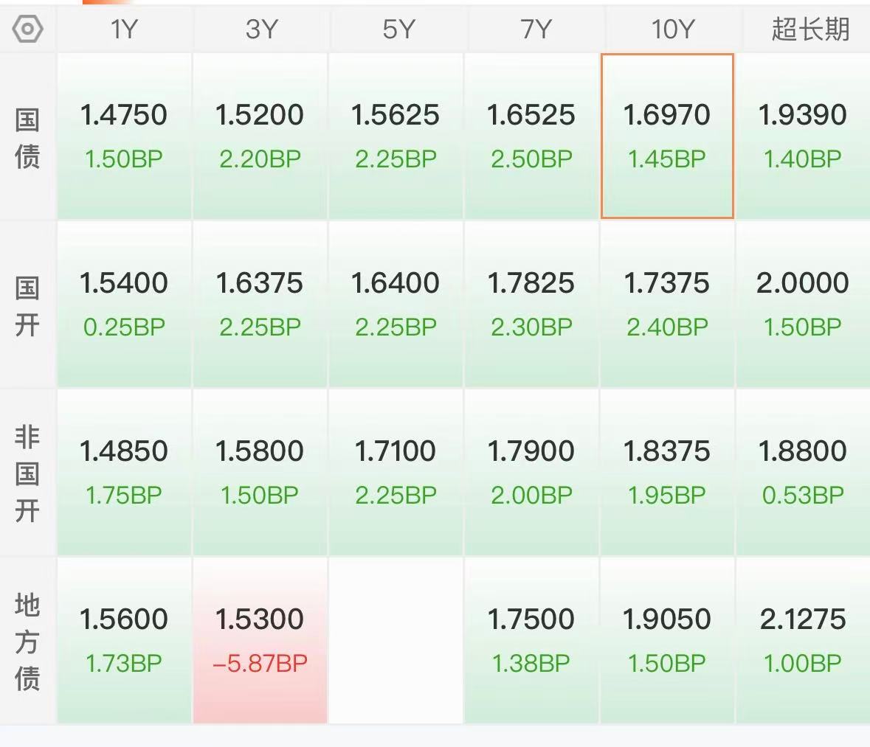
Task: Select the 1Y column header
Action: click(124, 29)
